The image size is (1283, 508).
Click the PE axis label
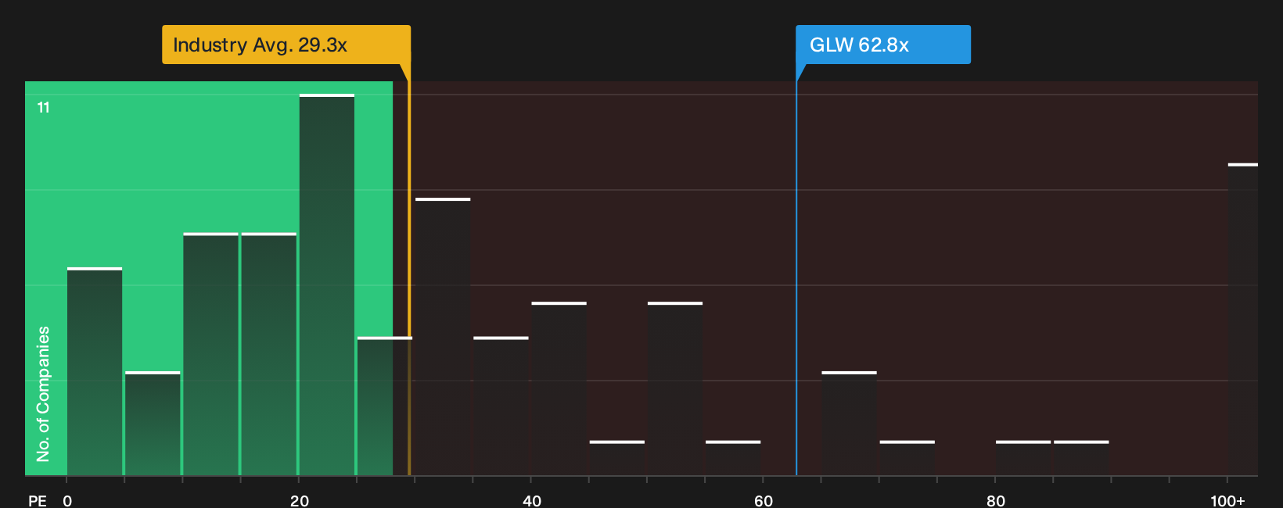coord(38,500)
